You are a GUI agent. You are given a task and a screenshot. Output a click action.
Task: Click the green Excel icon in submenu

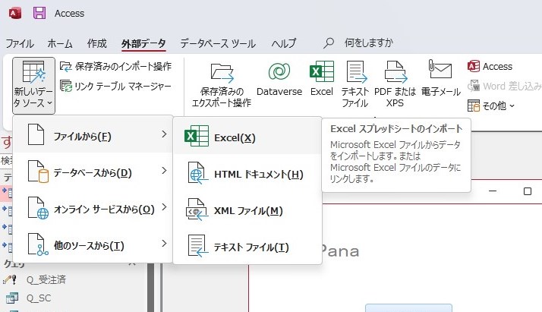197,136
